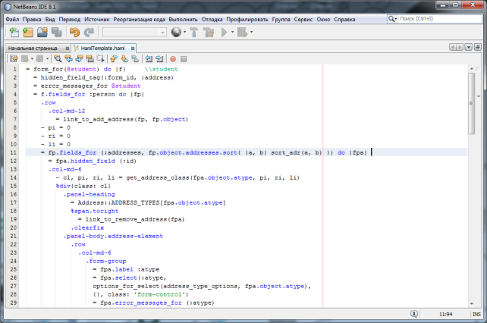Toggle Bookmark icon in editor toolbar
487x323 pixels.
point(135,58)
